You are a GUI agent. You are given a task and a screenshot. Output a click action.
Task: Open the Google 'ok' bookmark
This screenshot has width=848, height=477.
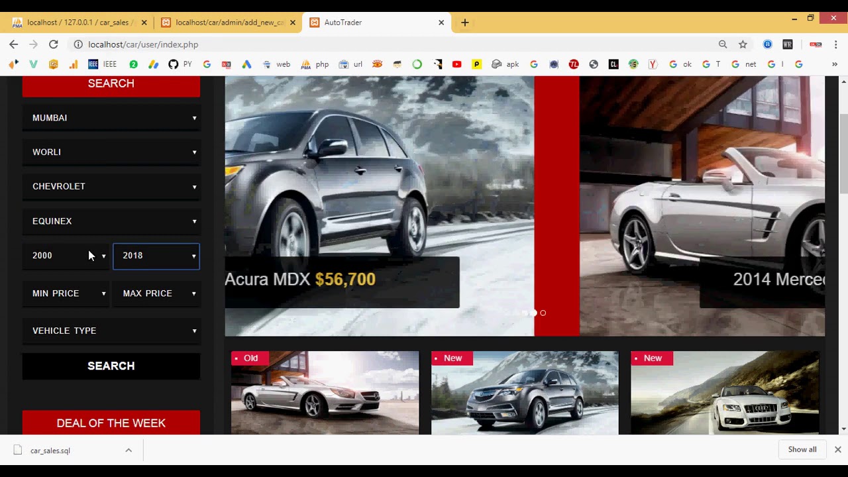pyautogui.click(x=680, y=64)
